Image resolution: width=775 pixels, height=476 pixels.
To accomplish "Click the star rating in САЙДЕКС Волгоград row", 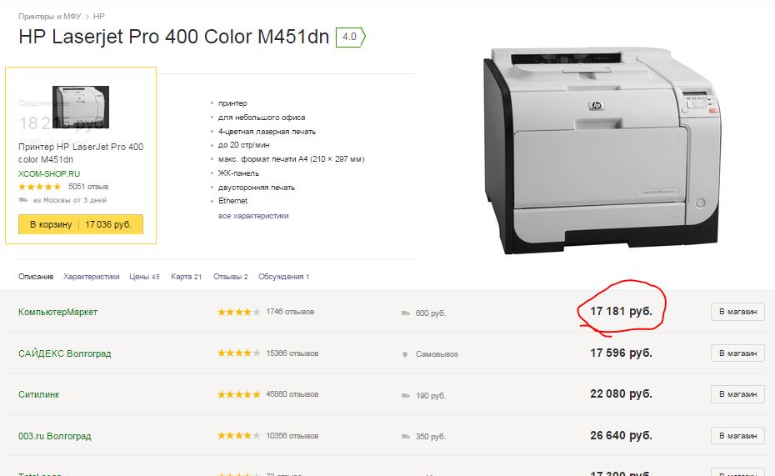I will [x=238, y=353].
